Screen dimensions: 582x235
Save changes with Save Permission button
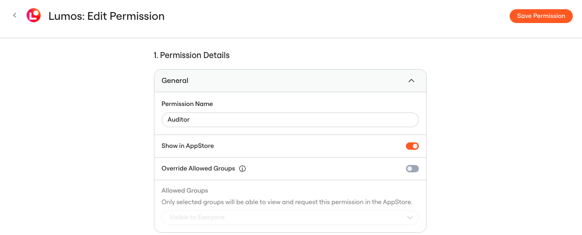coord(541,16)
